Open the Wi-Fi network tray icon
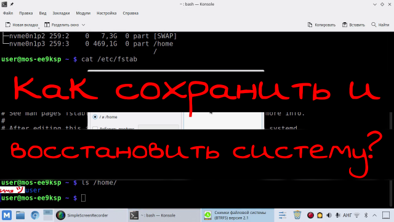 pos(357,215)
